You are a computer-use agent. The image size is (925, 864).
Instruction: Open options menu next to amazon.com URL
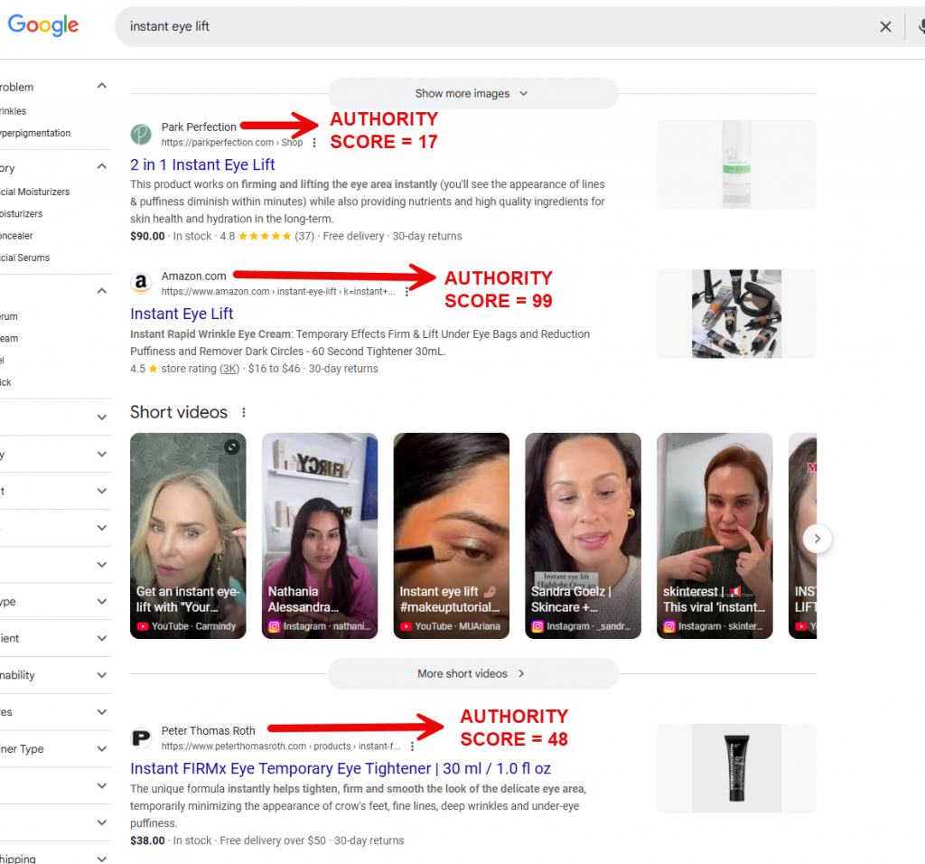click(x=406, y=292)
